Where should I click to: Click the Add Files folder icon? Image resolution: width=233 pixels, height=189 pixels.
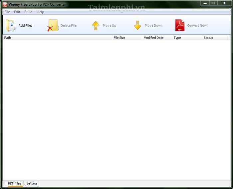[11, 25]
